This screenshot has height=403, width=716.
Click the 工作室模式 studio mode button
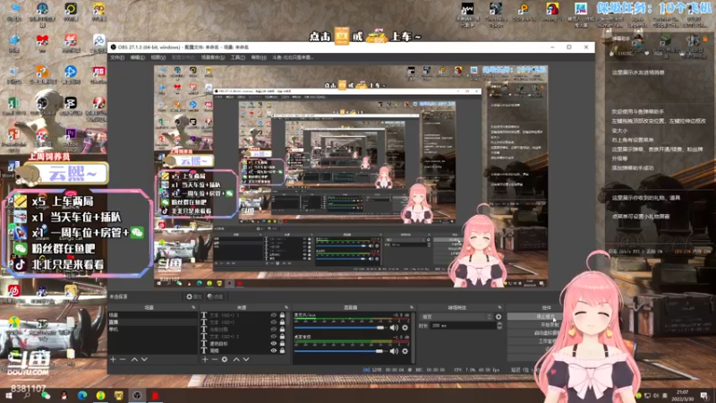(534, 341)
